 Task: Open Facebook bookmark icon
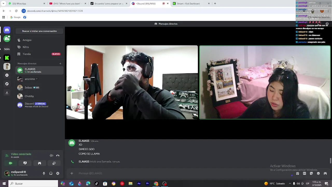pos(25,17)
